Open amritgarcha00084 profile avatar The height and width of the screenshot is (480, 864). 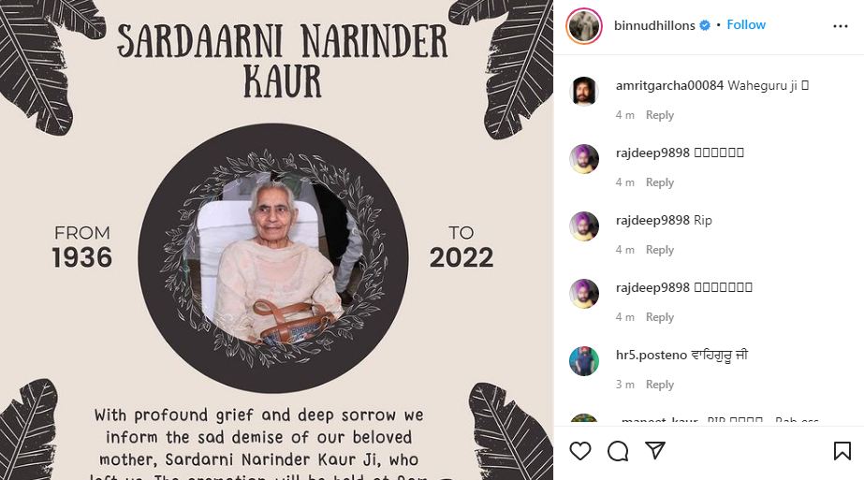pos(583,92)
